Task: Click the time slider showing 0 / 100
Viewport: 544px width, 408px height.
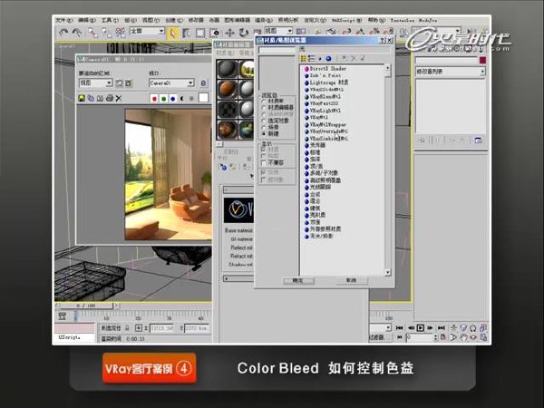Action: [86, 306]
